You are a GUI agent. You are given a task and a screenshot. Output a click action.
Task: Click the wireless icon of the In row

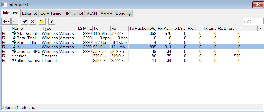coord(14,47)
